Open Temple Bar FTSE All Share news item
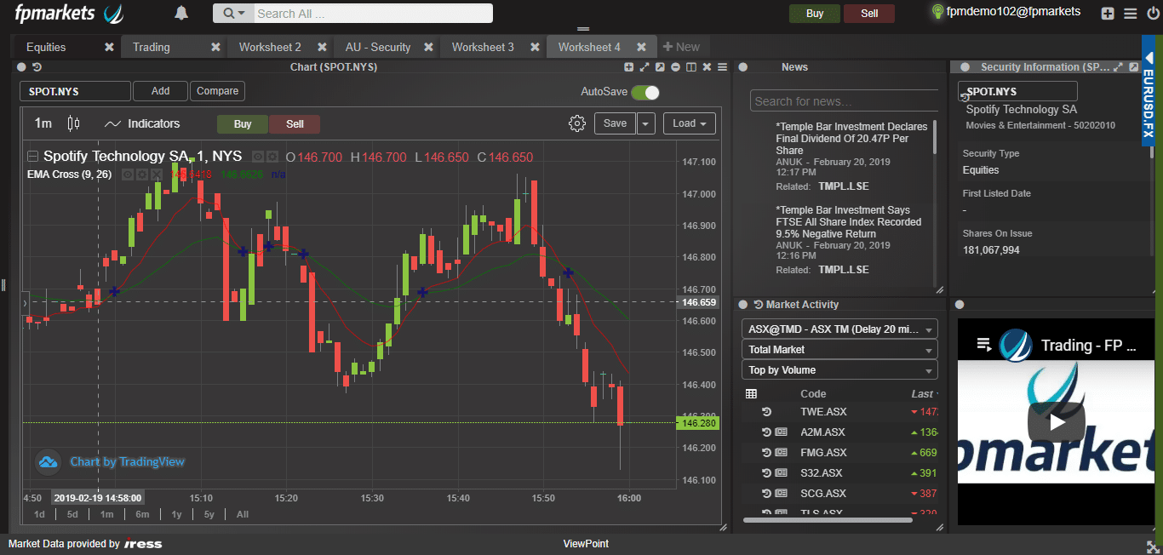 pyautogui.click(x=849, y=221)
